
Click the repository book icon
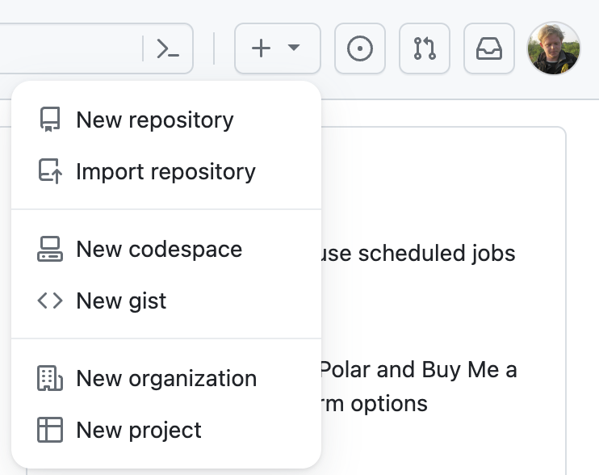click(50, 120)
